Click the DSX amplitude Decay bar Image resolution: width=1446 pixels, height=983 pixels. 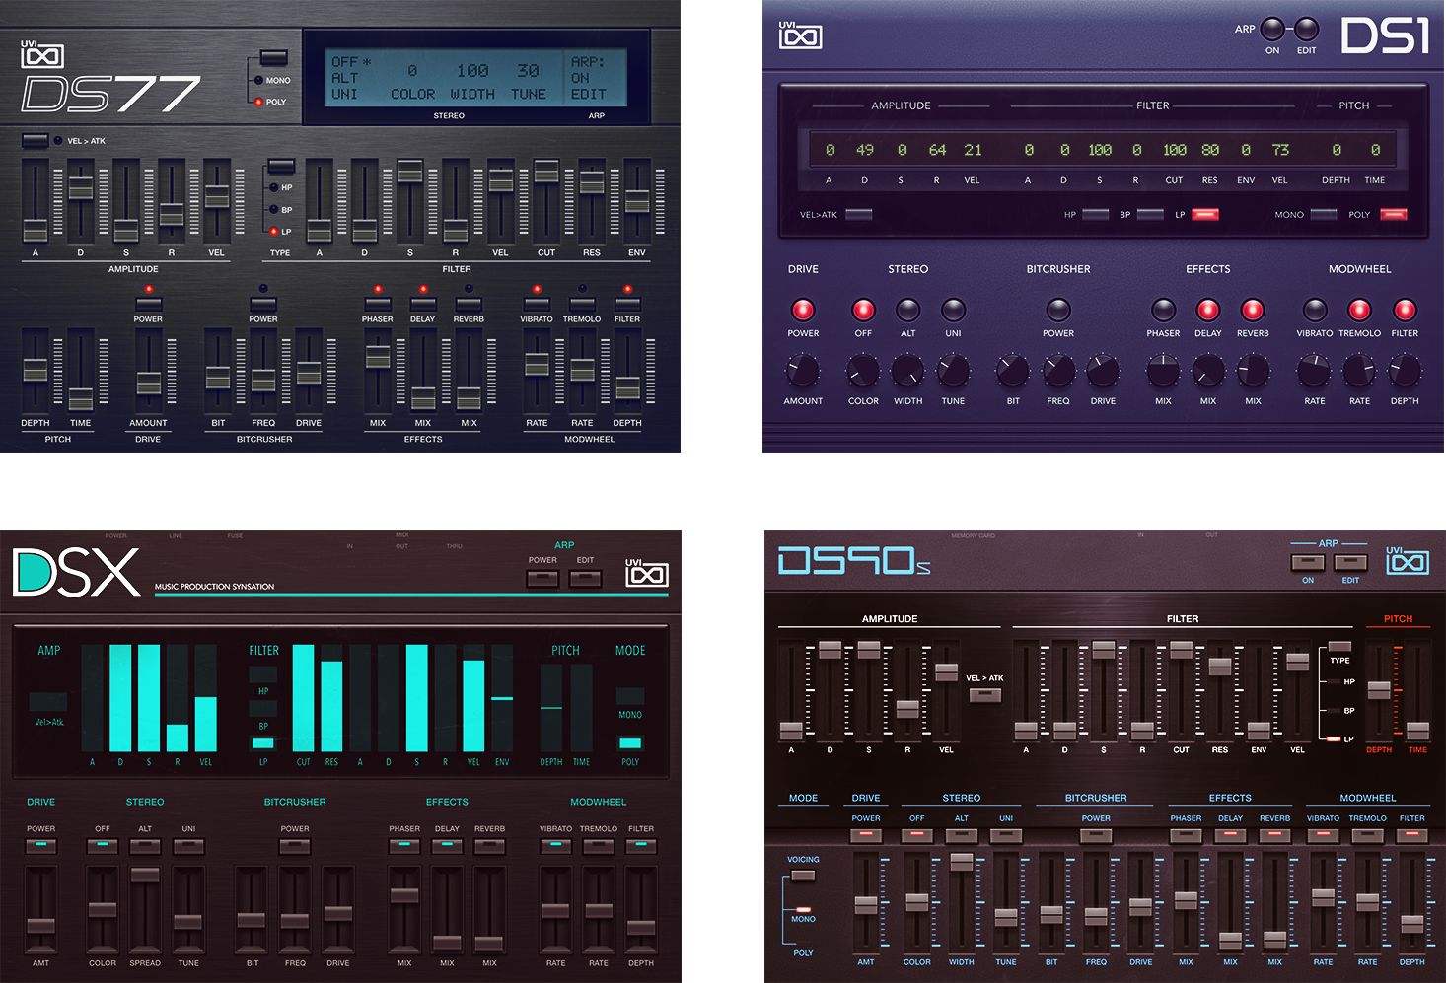click(120, 698)
